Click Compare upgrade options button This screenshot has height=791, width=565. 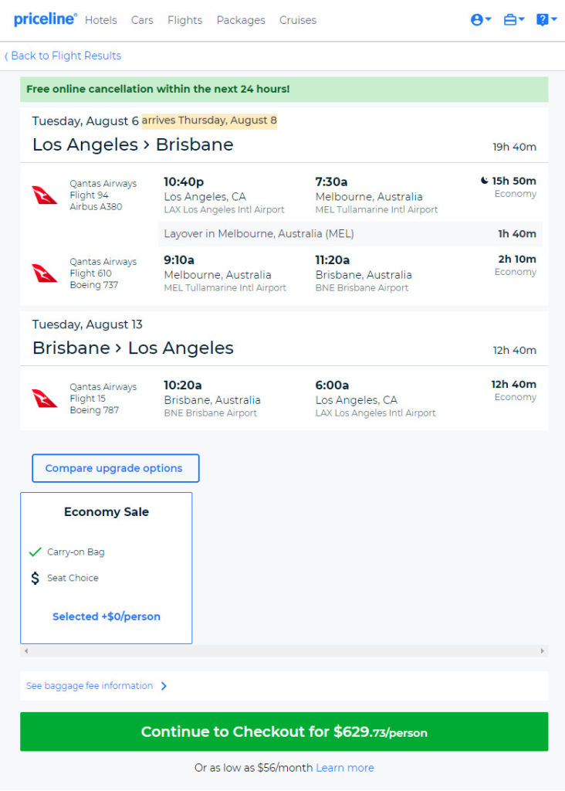pos(116,468)
